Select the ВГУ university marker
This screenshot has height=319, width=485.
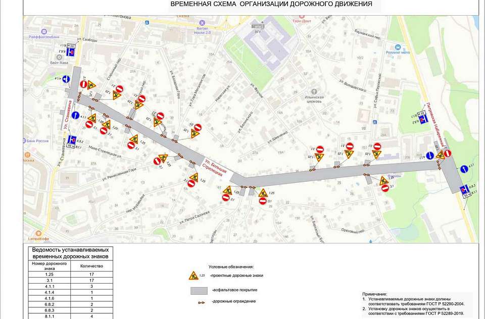coord(258,24)
